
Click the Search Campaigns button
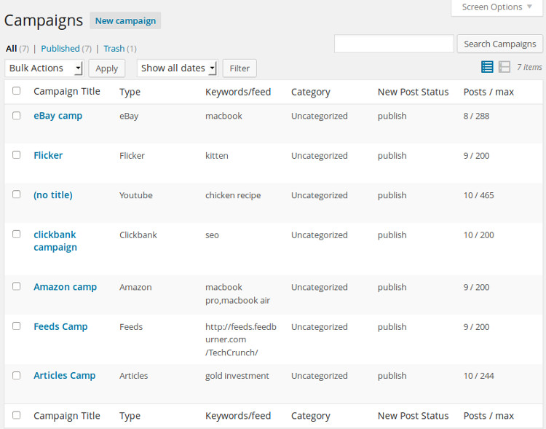(499, 44)
